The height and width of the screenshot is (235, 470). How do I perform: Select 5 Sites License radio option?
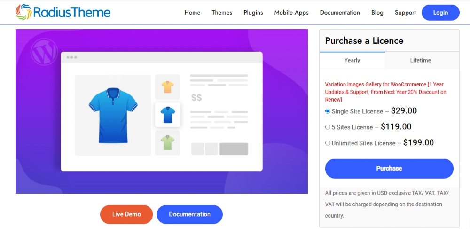pyautogui.click(x=328, y=127)
